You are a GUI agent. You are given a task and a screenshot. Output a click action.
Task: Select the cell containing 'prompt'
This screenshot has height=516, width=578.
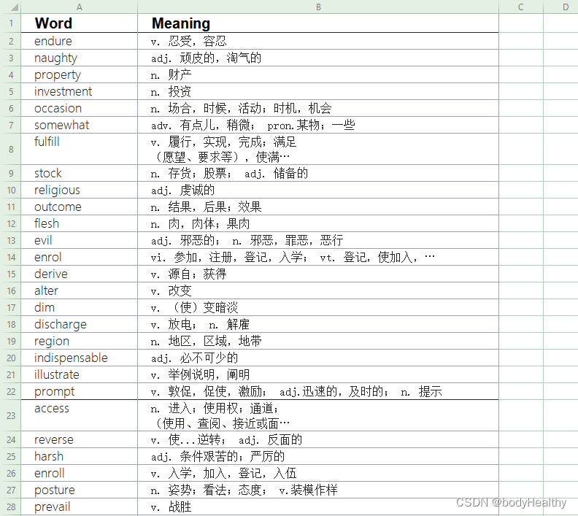point(80,391)
